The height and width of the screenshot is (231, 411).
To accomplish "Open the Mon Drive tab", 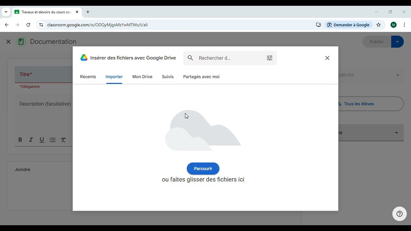I will [x=142, y=77].
